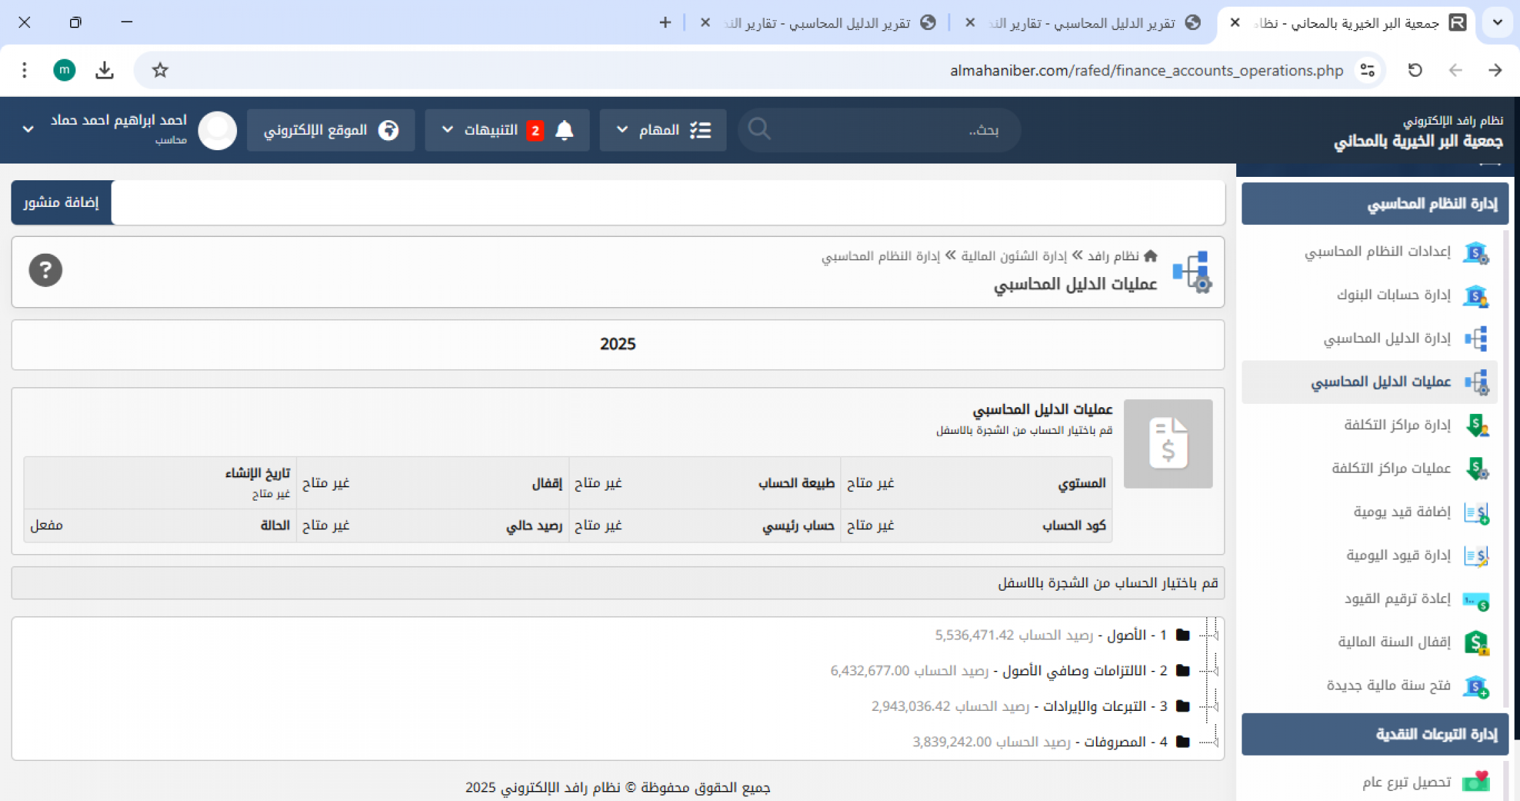Click the search magnifier icon
This screenshot has width=1520, height=801.
[x=759, y=129]
